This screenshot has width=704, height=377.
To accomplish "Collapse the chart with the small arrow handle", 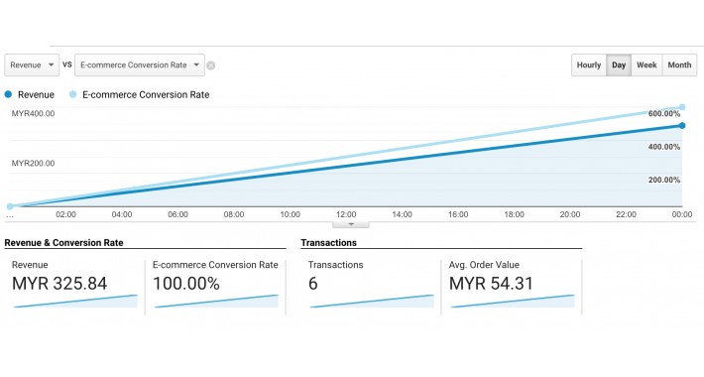I will point(351,224).
